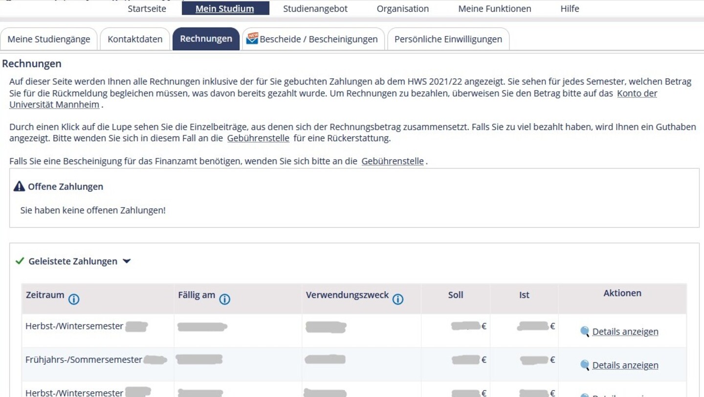Viewport: 704px width, 397px height.
Task: Select the Rechnungen tab
Action: (x=206, y=39)
